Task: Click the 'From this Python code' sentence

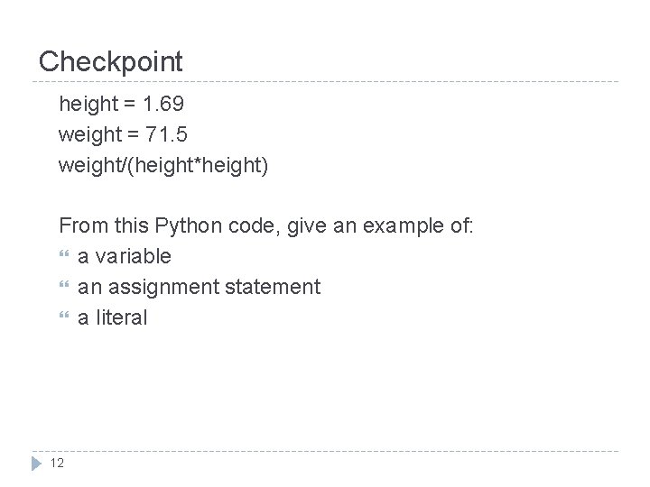Action: click(x=266, y=226)
